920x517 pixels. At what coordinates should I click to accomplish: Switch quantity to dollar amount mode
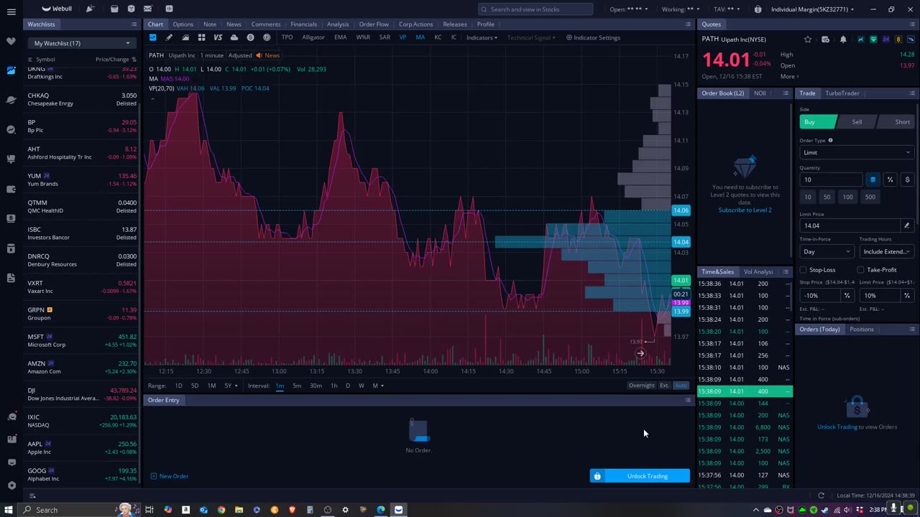[x=907, y=180]
